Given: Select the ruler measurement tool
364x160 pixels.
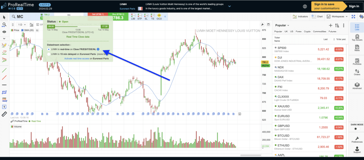Looking at the screenshot, I should [x=4, y=114].
